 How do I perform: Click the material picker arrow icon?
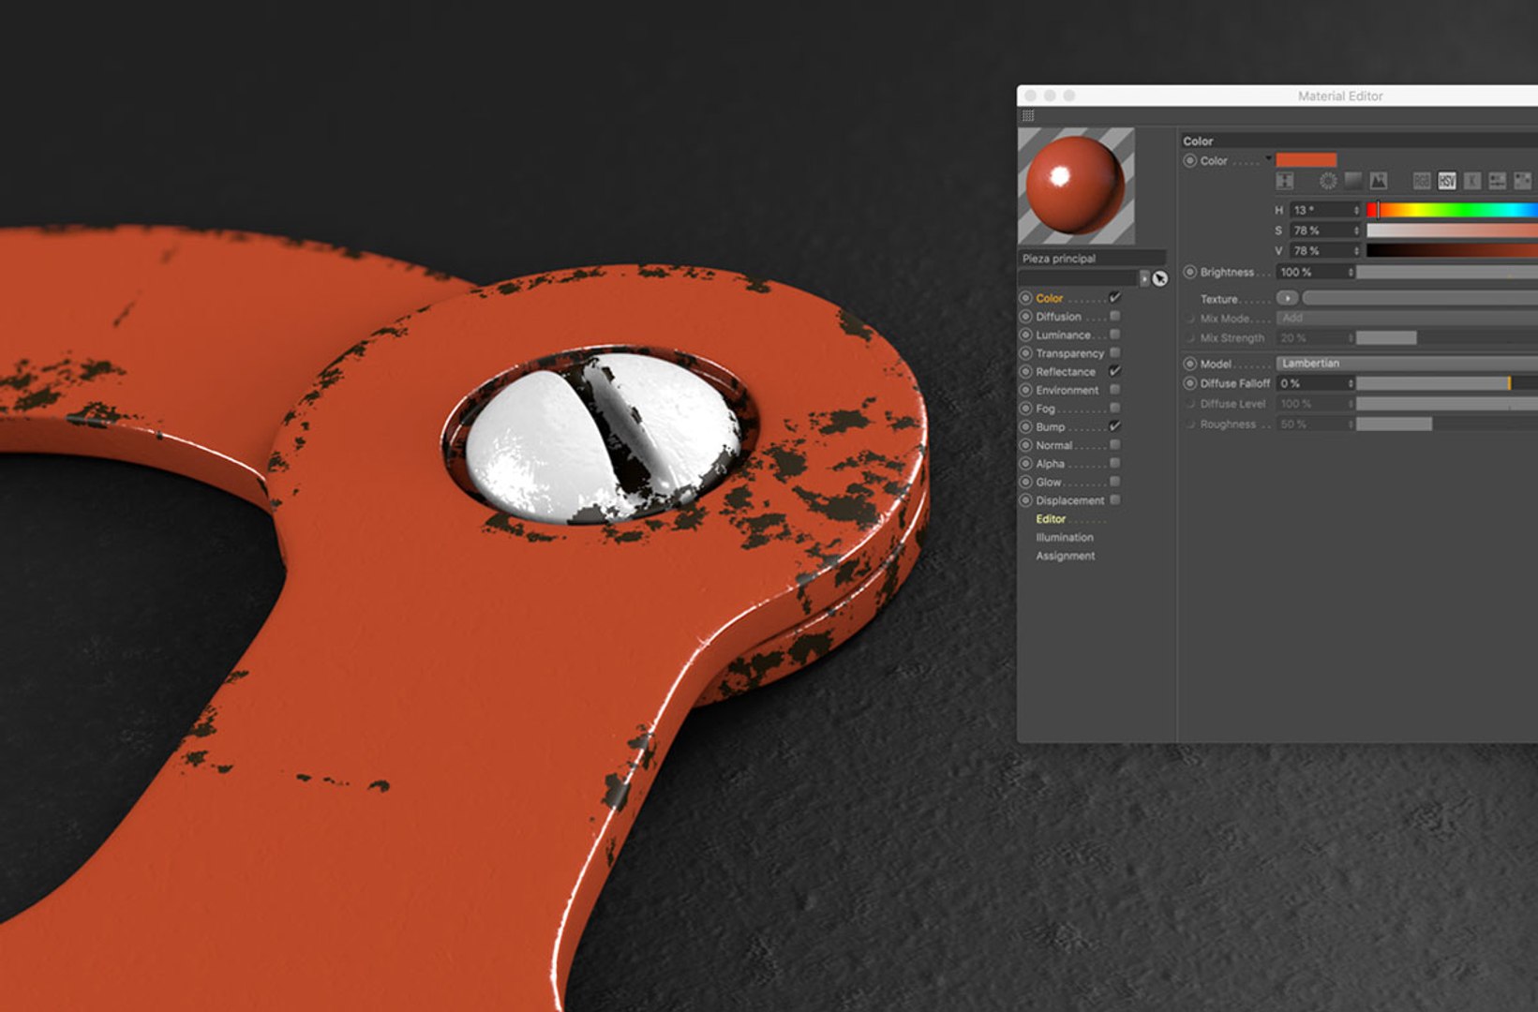click(x=1160, y=278)
